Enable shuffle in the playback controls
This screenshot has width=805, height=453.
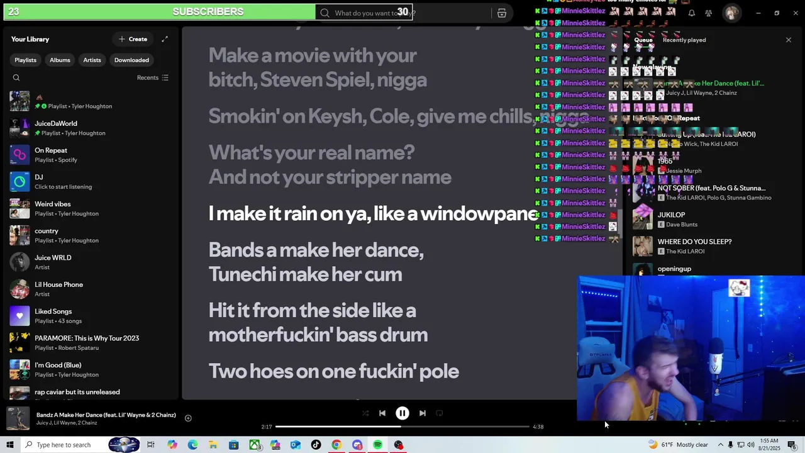[365, 413]
